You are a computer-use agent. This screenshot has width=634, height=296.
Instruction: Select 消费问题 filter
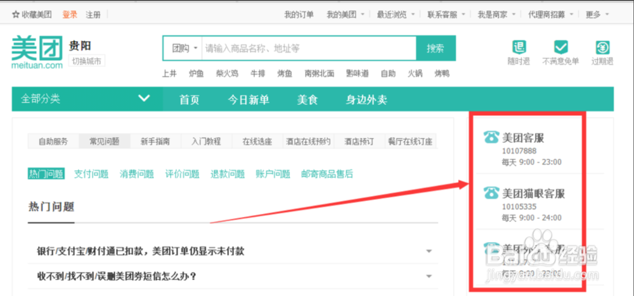click(137, 174)
